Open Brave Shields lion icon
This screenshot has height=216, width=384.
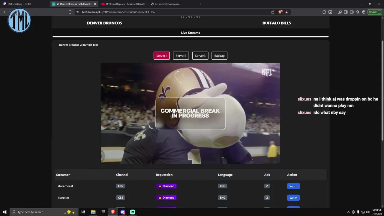tap(280, 12)
